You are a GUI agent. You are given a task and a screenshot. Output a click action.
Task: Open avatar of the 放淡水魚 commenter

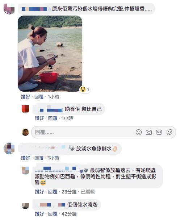click(9, 148)
